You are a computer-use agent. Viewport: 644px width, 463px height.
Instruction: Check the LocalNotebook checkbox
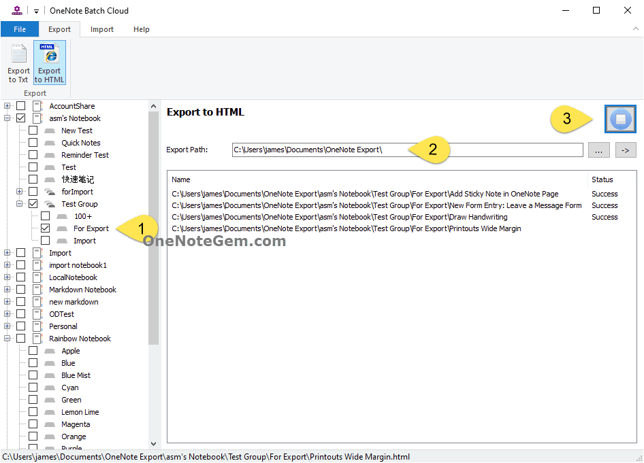[21, 277]
